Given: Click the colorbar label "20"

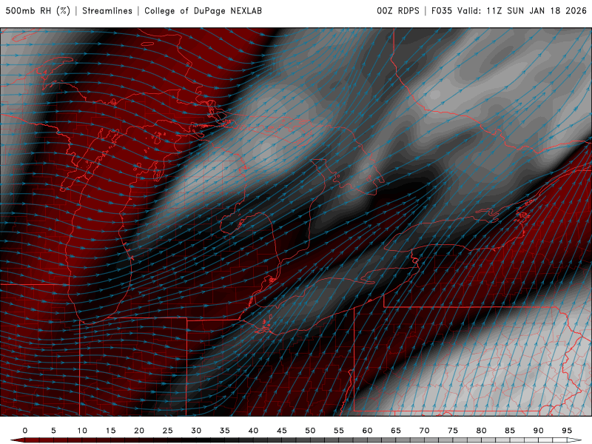Looking at the screenshot, I should click(x=139, y=431).
